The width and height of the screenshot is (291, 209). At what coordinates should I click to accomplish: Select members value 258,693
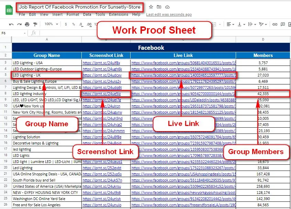click(x=263, y=186)
